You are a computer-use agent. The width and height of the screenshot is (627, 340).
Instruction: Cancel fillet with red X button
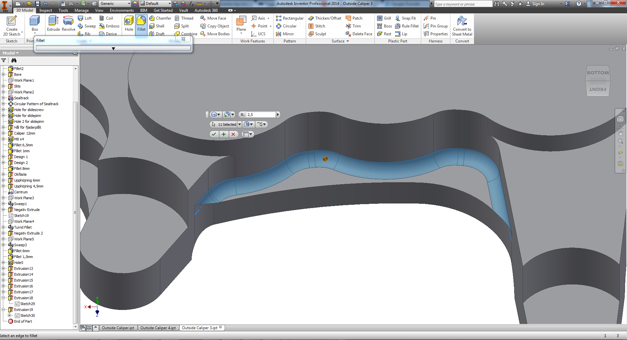coord(233,134)
